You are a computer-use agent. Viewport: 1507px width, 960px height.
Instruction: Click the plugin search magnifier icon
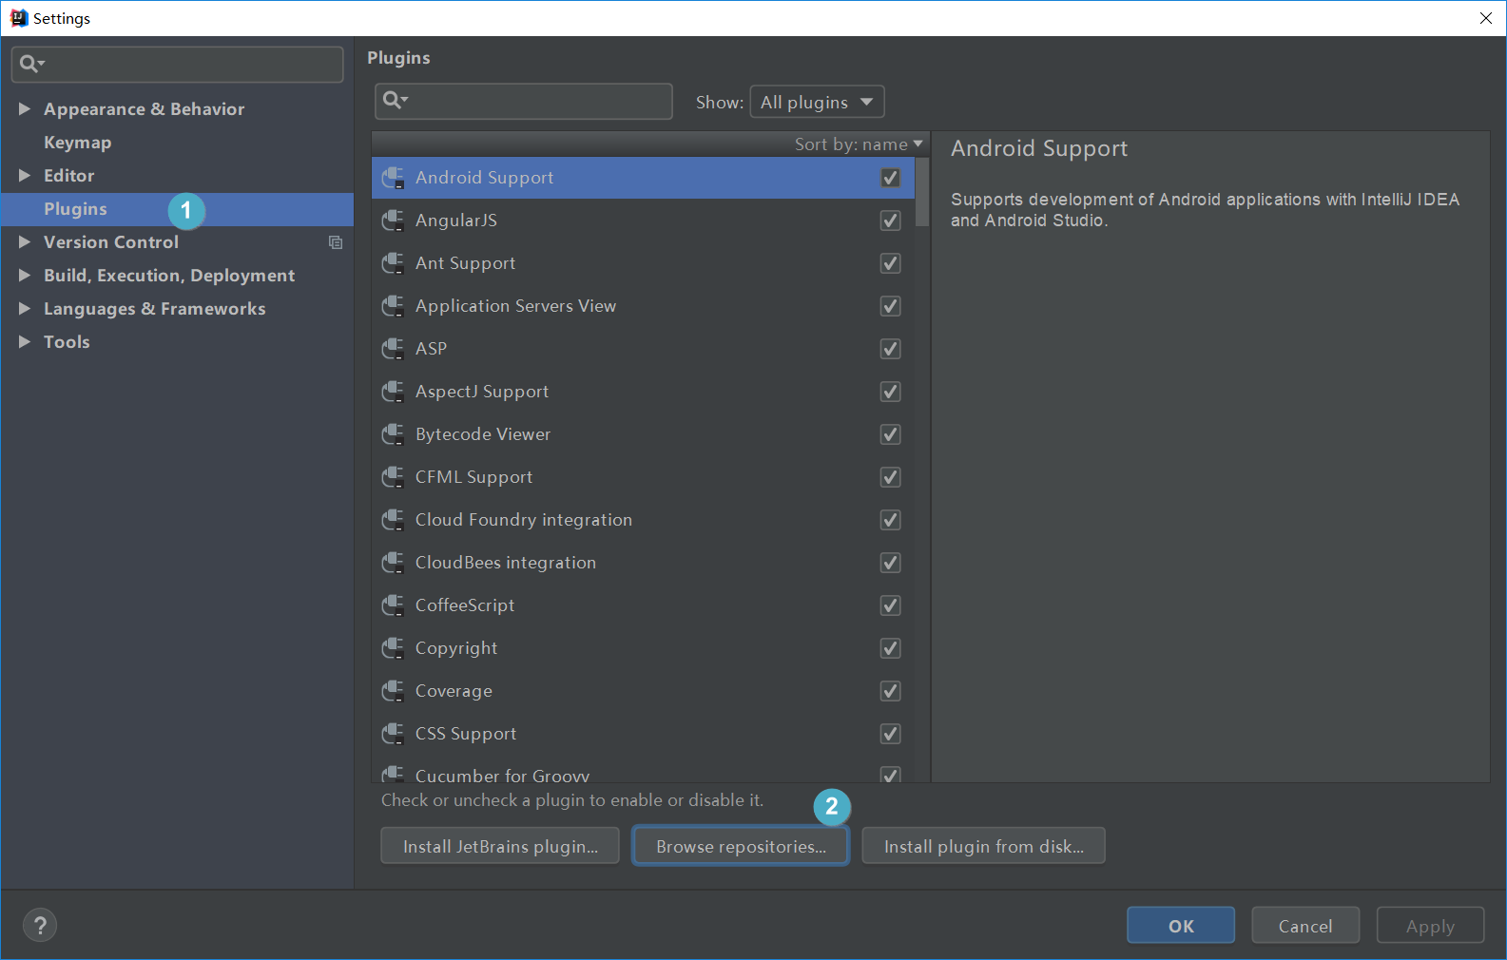[x=395, y=100]
